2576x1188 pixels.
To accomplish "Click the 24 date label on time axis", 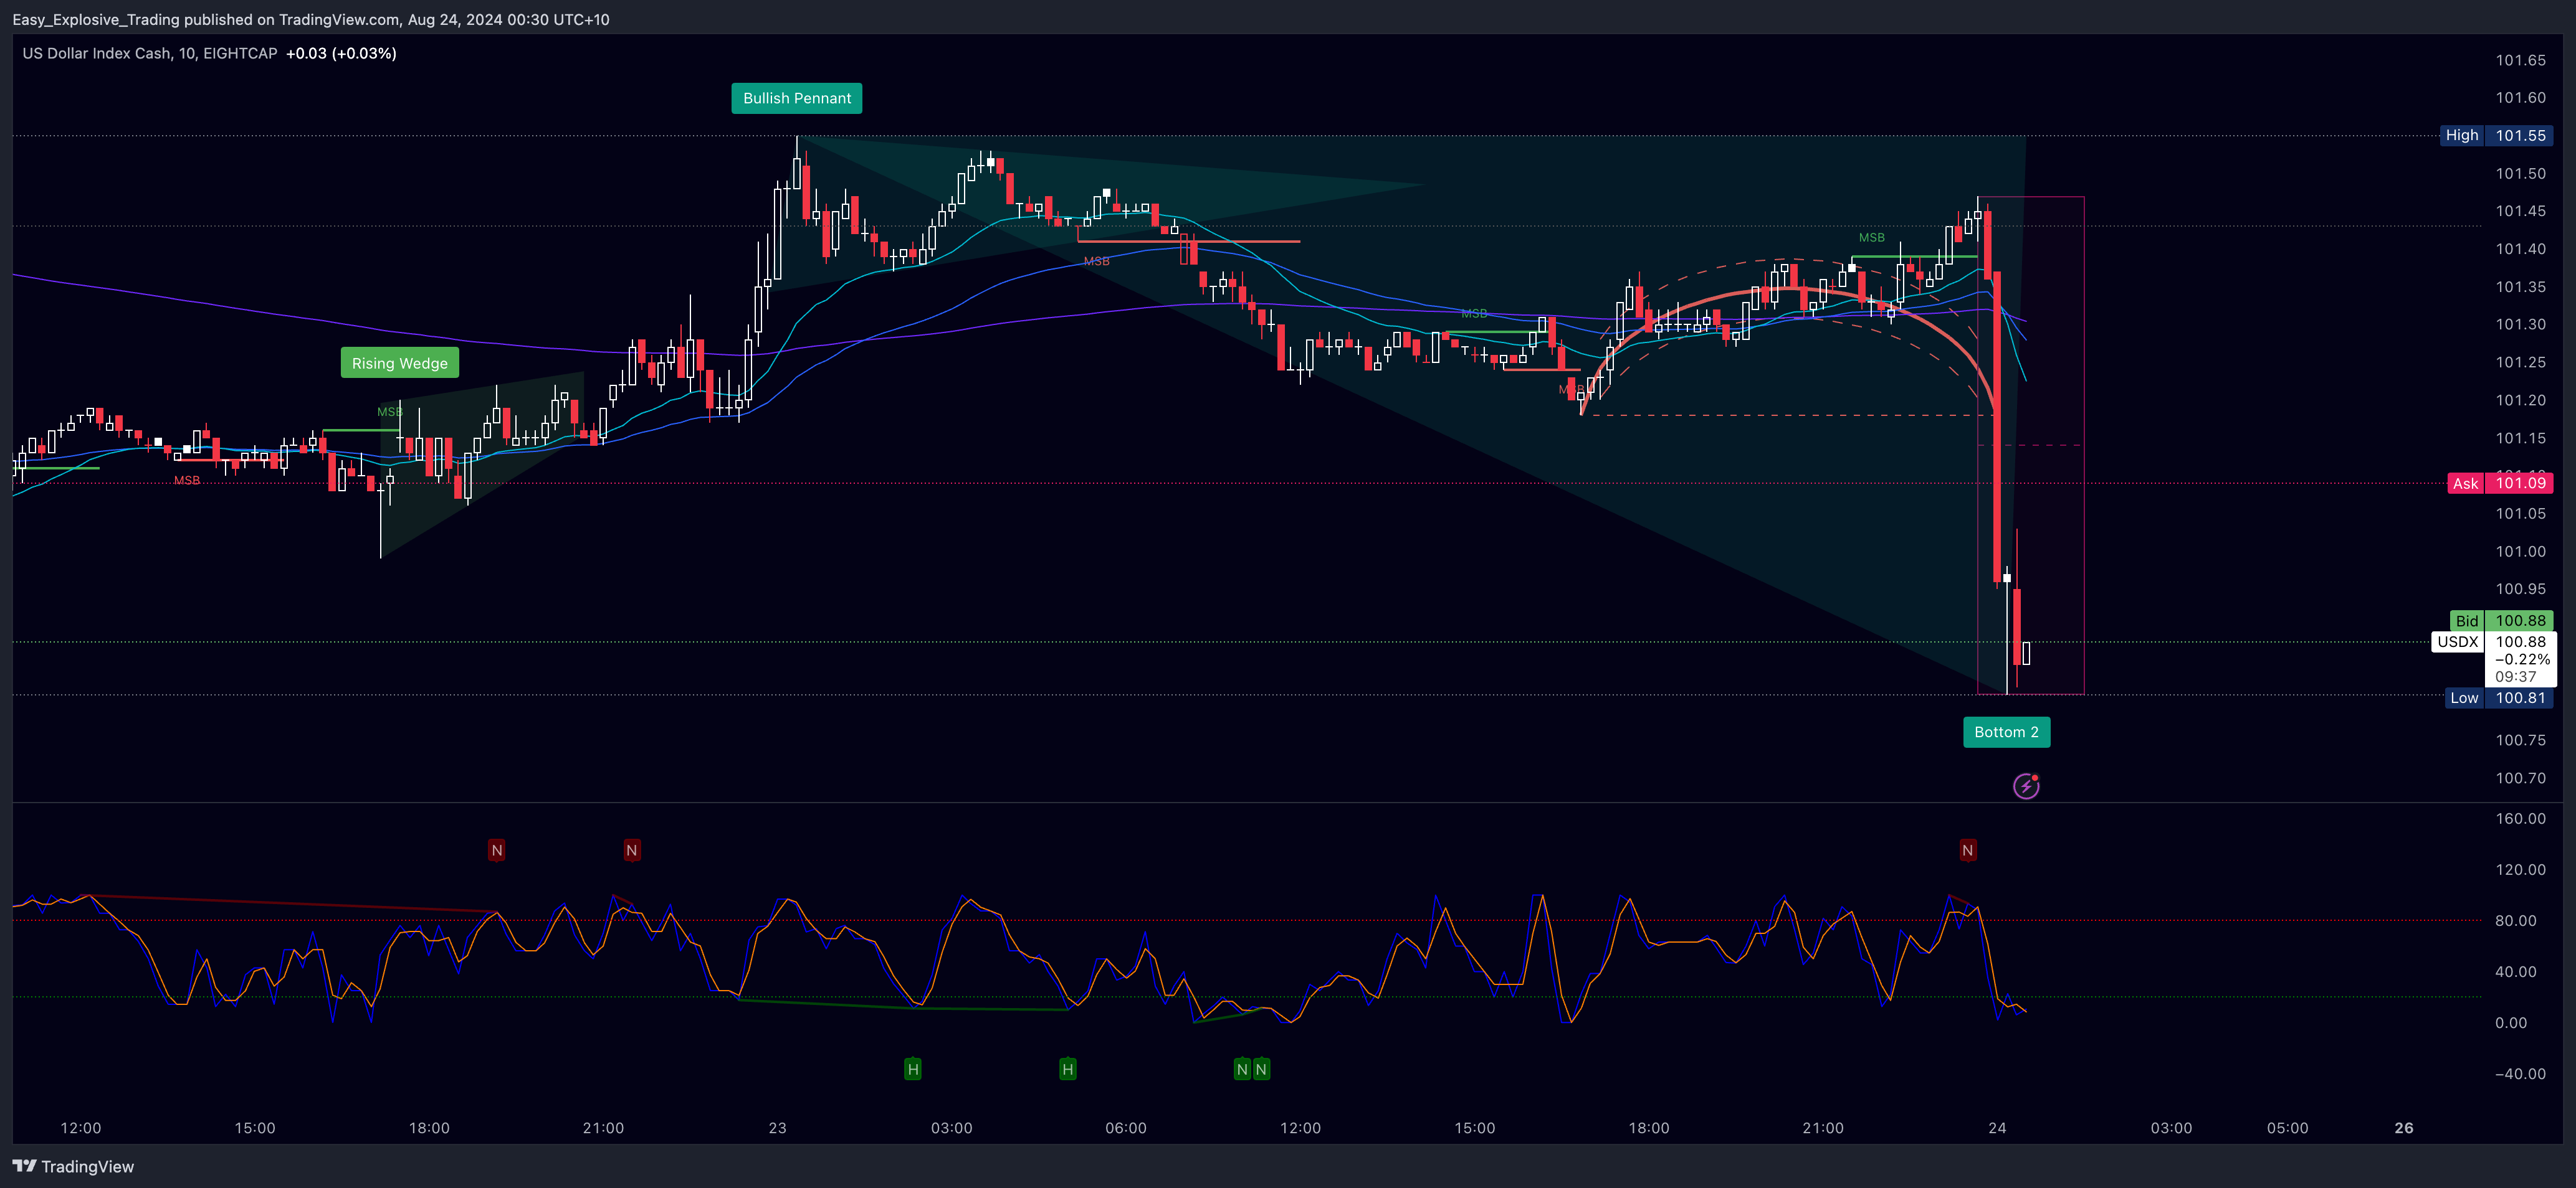I will pyautogui.click(x=1997, y=1127).
